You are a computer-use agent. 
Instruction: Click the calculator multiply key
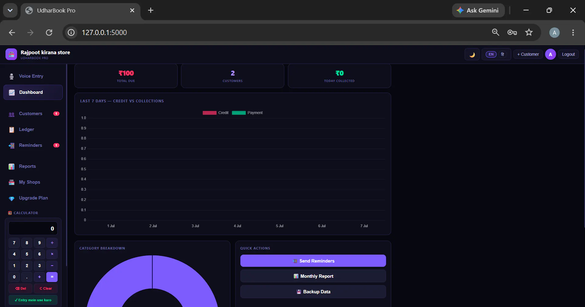tap(52, 254)
